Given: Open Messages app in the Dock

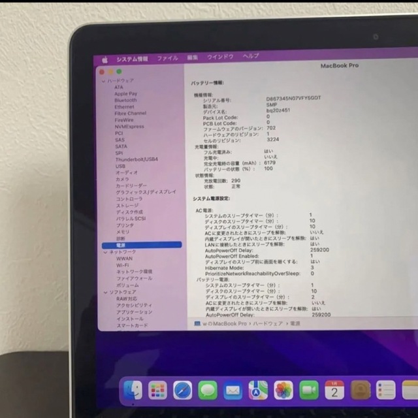Looking at the screenshot, I should pos(208,391).
